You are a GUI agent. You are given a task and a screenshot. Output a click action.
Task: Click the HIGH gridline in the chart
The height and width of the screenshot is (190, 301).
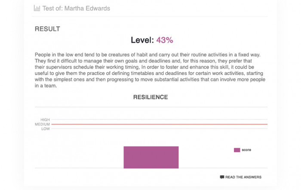point(160,119)
